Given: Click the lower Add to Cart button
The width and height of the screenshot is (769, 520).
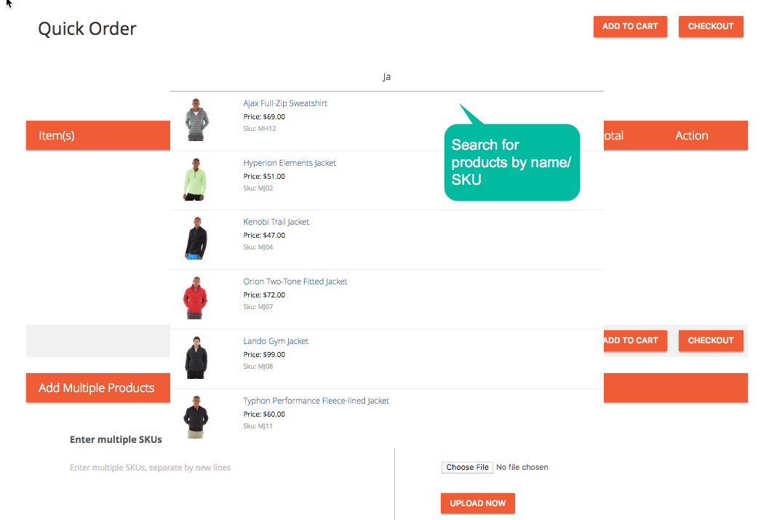Looking at the screenshot, I should [631, 340].
